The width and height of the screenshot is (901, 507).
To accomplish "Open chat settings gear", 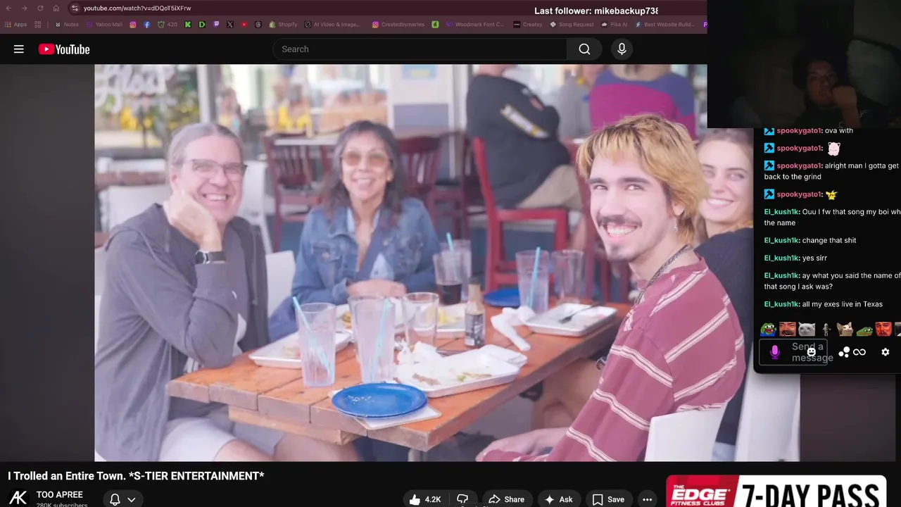I will pos(886,352).
